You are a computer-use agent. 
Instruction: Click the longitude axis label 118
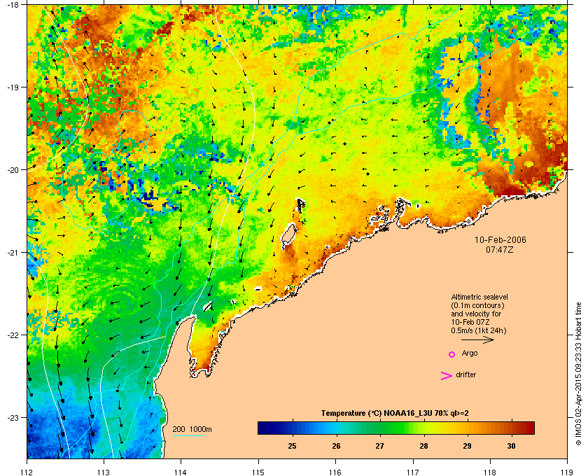click(x=490, y=472)
